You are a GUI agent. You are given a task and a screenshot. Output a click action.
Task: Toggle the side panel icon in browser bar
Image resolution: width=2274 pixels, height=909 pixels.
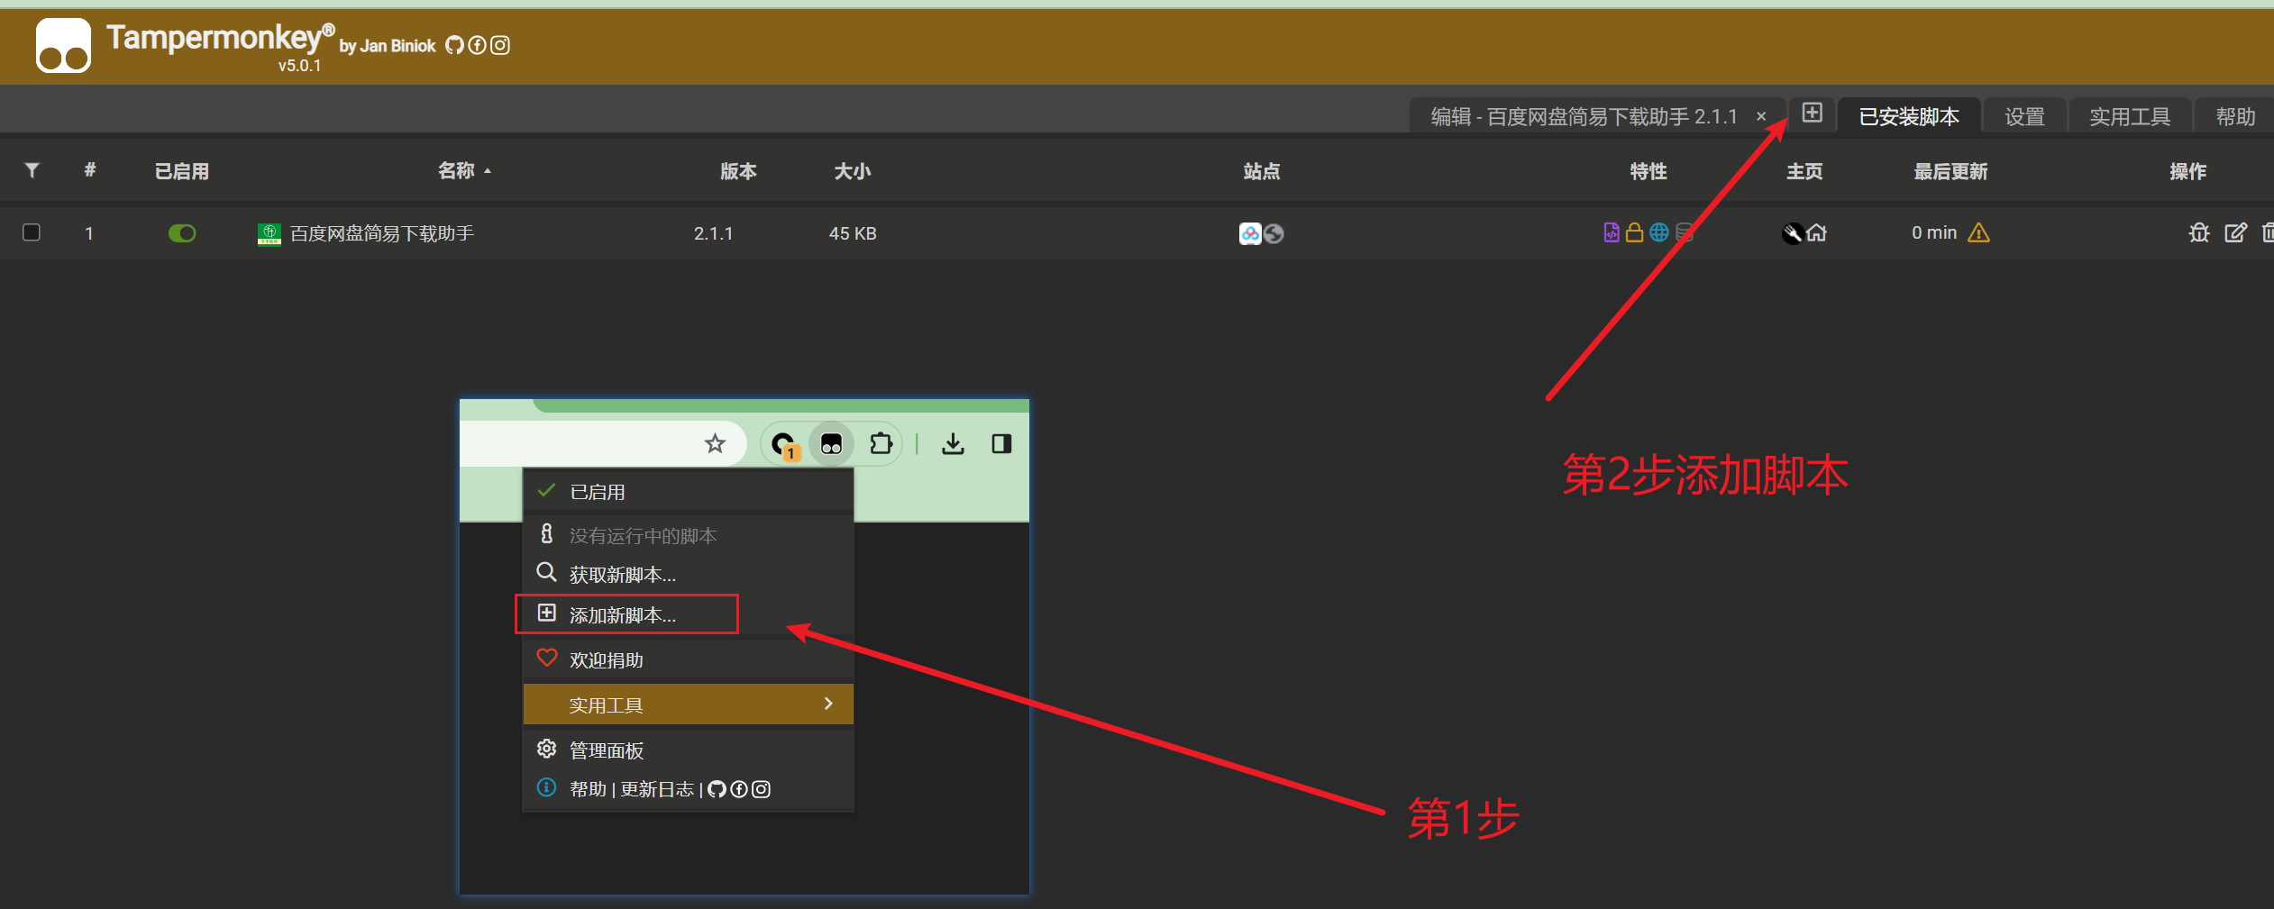[x=1001, y=443]
